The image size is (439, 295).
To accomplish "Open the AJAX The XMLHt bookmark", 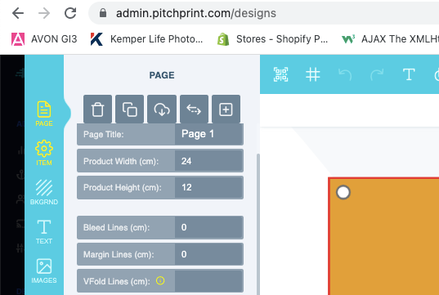I will pyautogui.click(x=390, y=39).
